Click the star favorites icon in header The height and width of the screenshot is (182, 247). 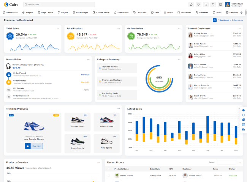191,5
